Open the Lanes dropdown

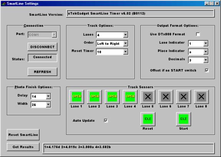click(125, 35)
